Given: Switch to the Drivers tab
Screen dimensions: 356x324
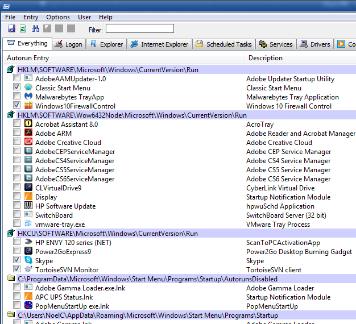Looking at the screenshot, I should click(315, 44).
